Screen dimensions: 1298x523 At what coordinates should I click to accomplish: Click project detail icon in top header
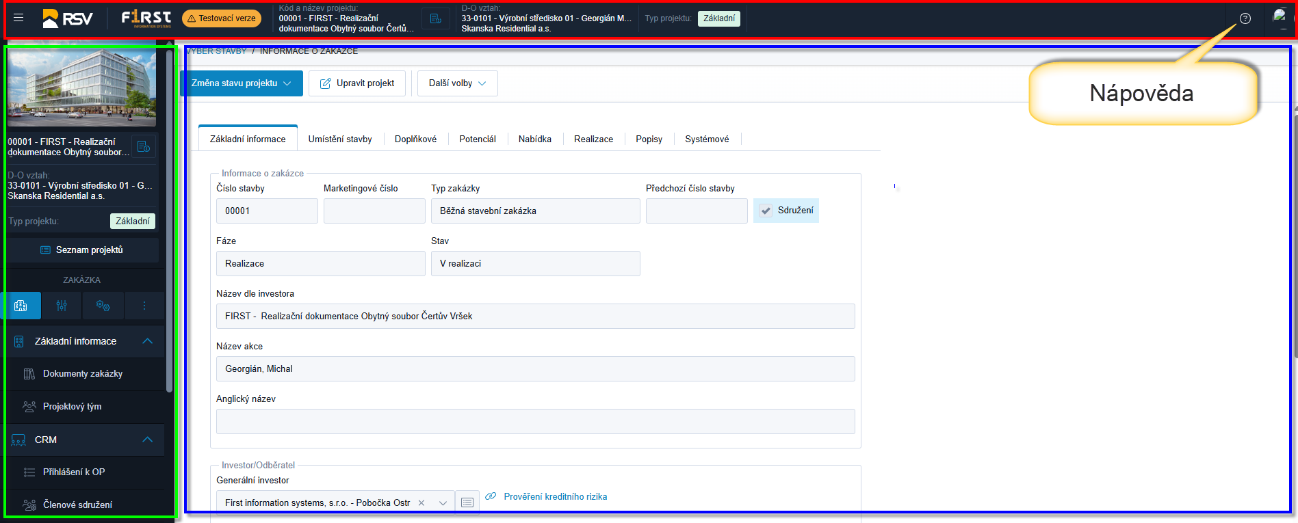coord(435,18)
